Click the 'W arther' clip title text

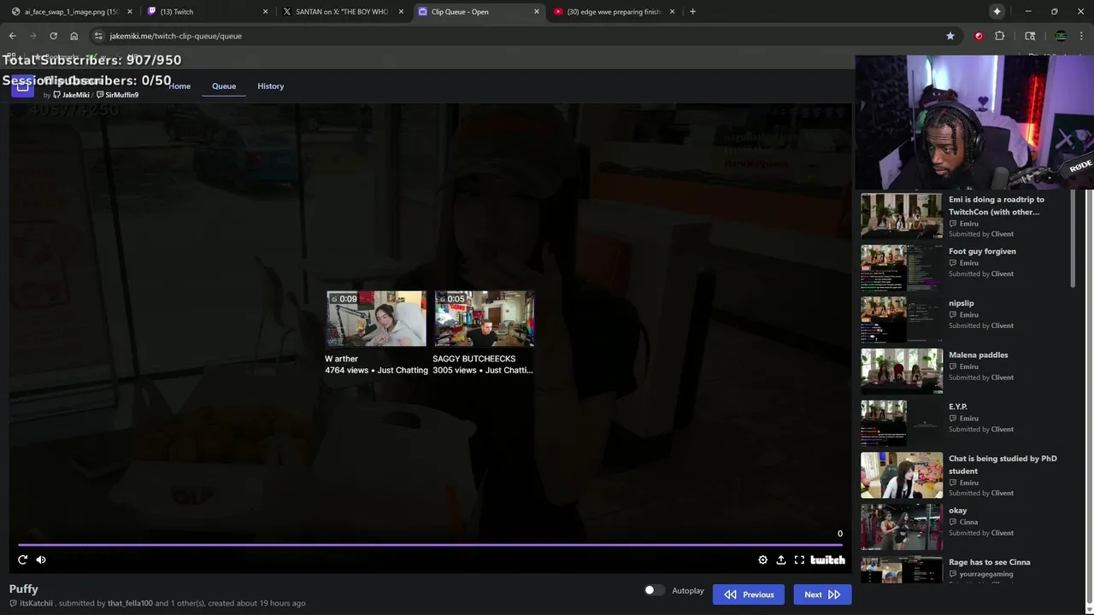tap(341, 359)
